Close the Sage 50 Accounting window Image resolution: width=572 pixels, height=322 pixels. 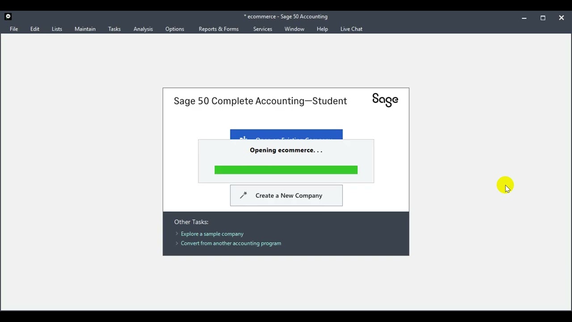click(561, 18)
